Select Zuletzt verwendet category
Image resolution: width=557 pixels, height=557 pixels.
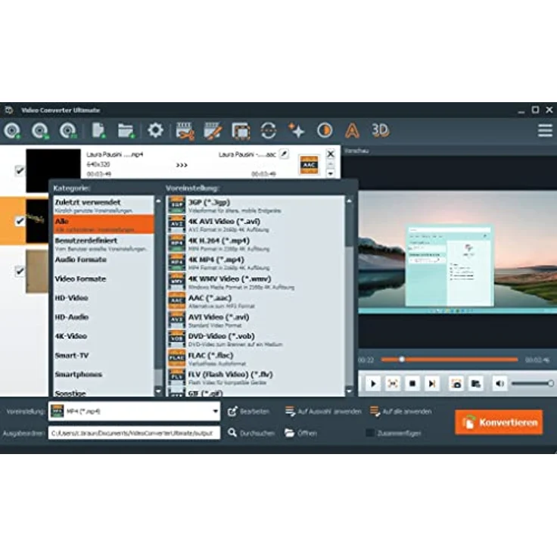(x=104, y=205)
